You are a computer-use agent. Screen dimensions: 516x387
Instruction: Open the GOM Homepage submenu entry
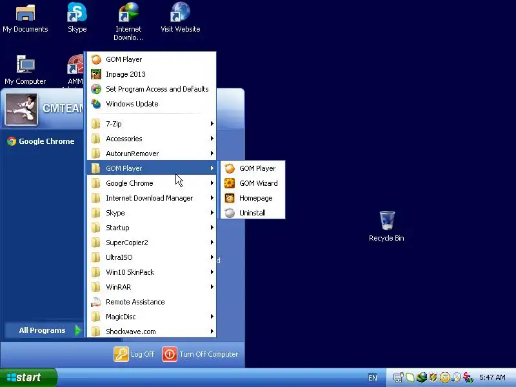point(252,198)
